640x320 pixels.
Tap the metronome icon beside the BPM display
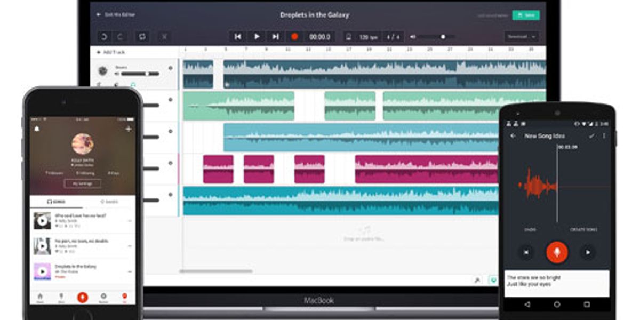coord(347,36)
